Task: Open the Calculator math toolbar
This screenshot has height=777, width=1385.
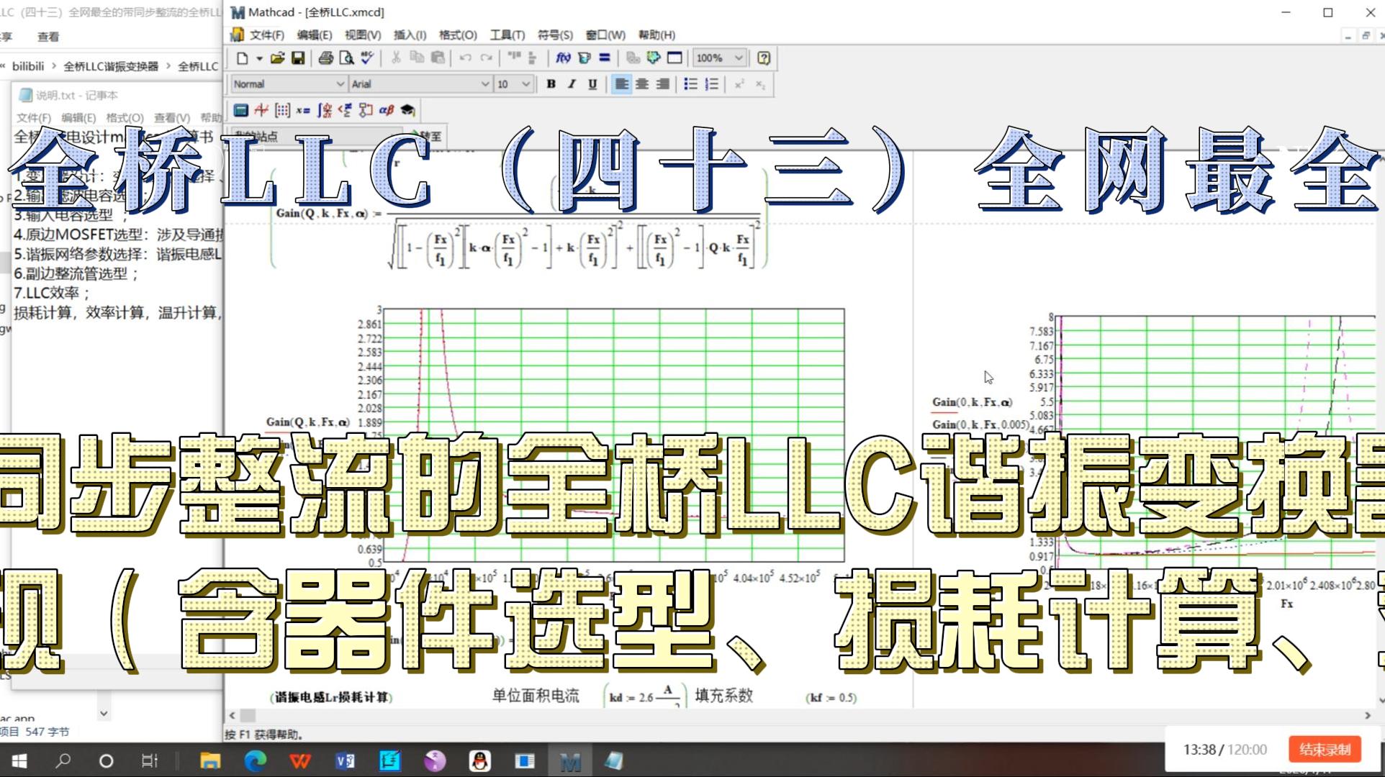Action: 241,110
